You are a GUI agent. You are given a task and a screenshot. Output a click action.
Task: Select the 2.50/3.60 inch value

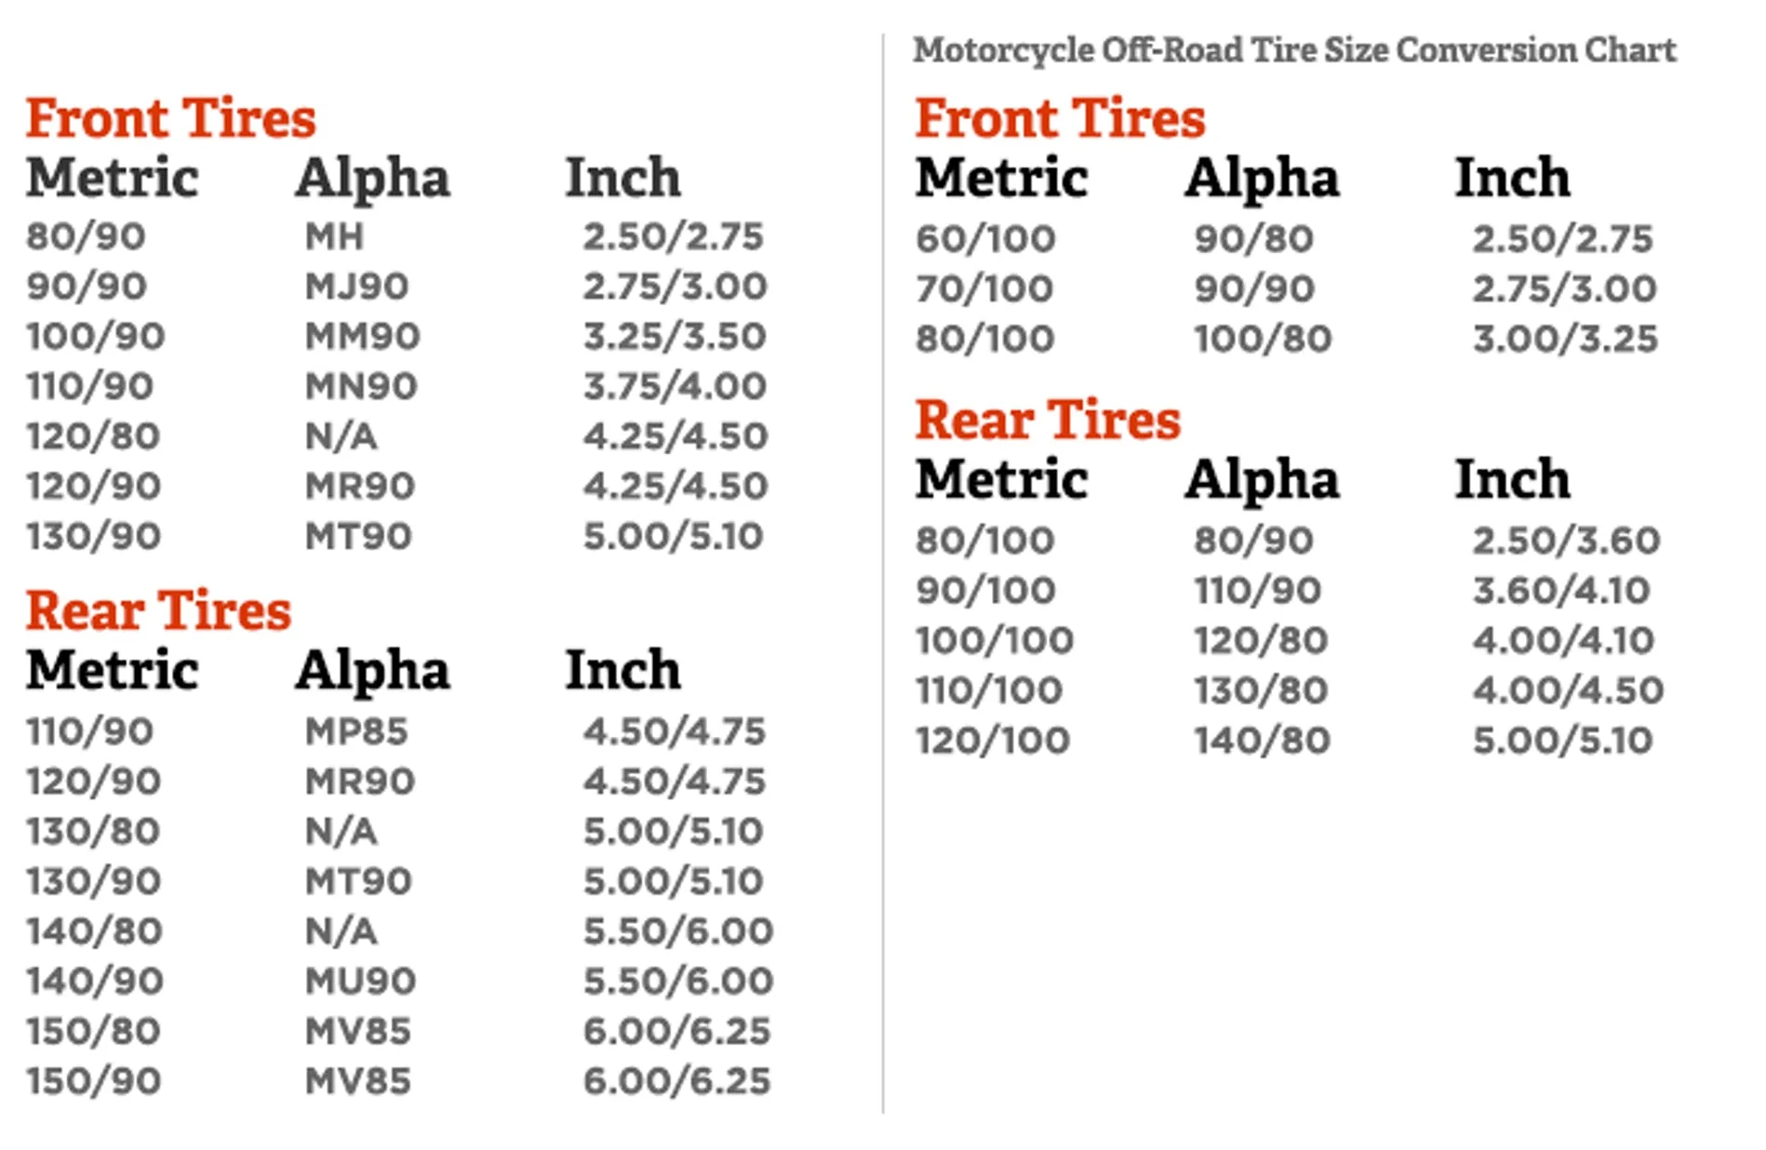click(x=1566, y=541)
